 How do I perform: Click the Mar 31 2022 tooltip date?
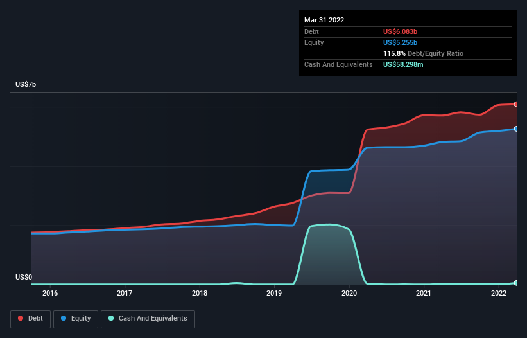[x=324, y=20]
